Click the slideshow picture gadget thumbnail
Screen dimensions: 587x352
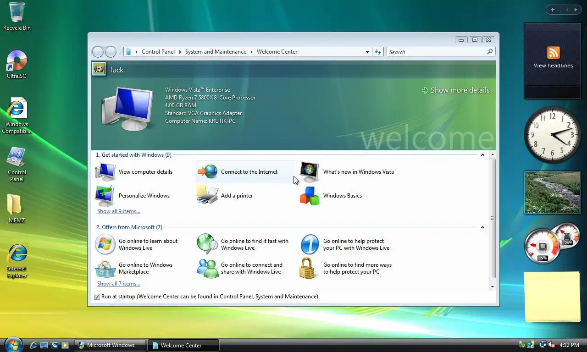pyautogui.click(x=553, y=192)
